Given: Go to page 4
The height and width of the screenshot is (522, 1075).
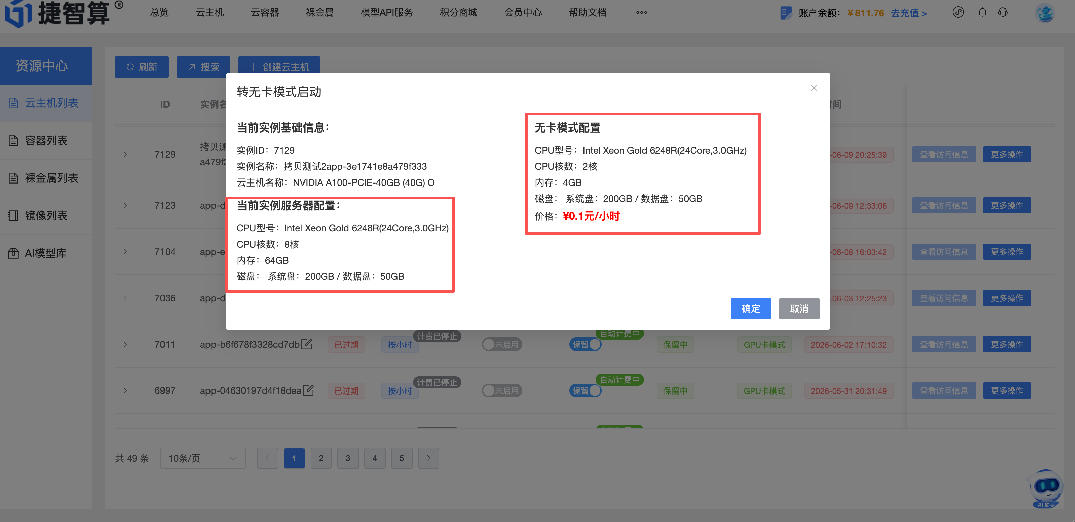Looking at the screenshot, I should [375, 458].
